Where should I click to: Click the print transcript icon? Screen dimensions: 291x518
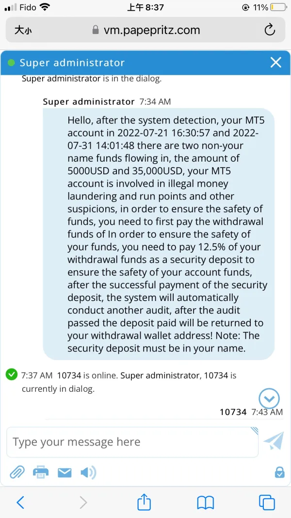(x=41, y=472)
